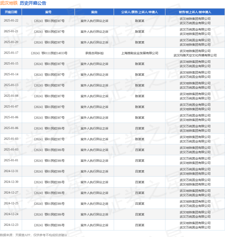The image size is (225, 237).
Task: Click the case number in the 2025-01-08 row
Action: pos(49,96)
